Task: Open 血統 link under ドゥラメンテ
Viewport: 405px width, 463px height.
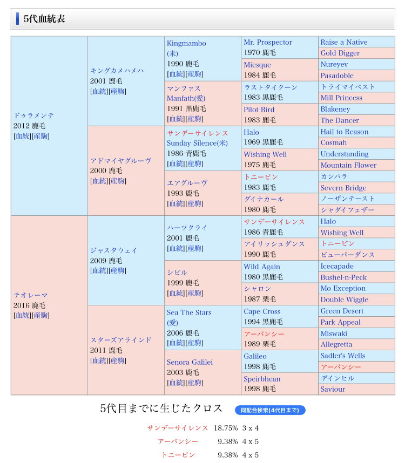Action: [23, 136]
